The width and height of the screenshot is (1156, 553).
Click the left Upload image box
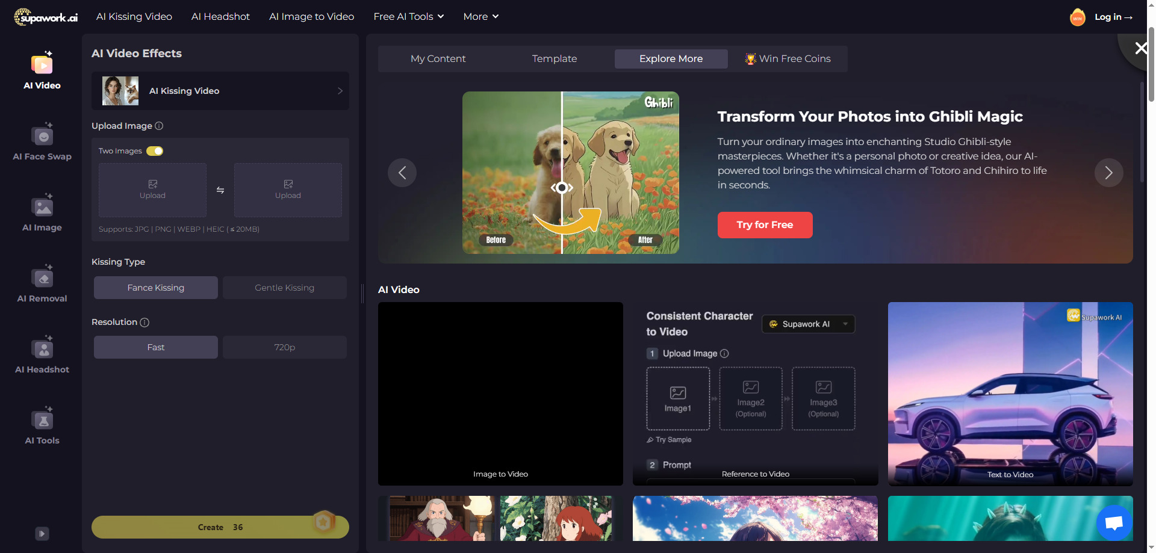pyautogui.click(x=152, y=190)
